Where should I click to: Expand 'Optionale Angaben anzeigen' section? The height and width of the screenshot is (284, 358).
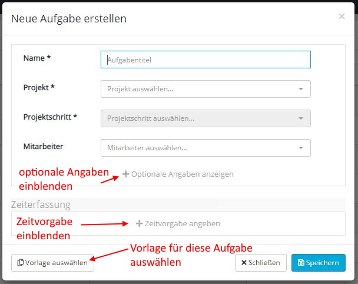pyautogui.click(x=182, y=174)
